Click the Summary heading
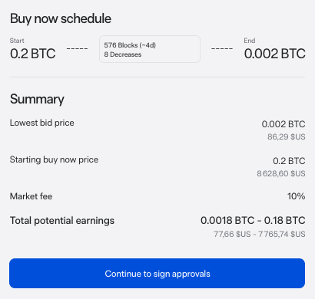315x299 pixels. [x=37, y=100]
